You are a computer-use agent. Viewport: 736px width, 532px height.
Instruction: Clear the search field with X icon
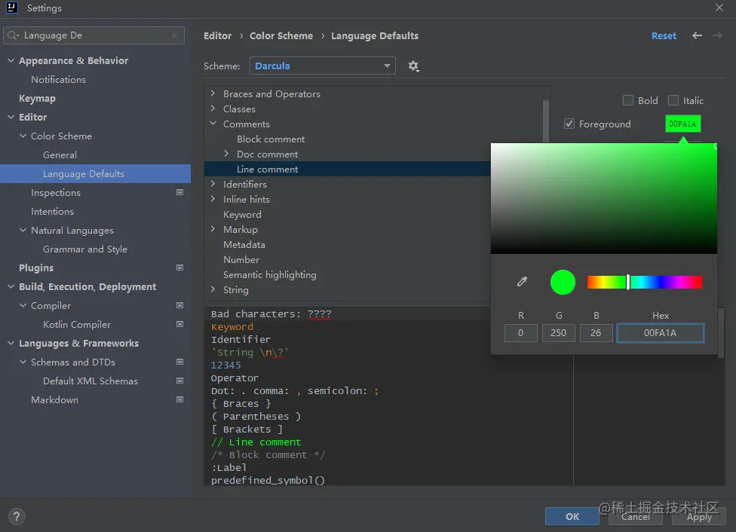tap(175, 35)
